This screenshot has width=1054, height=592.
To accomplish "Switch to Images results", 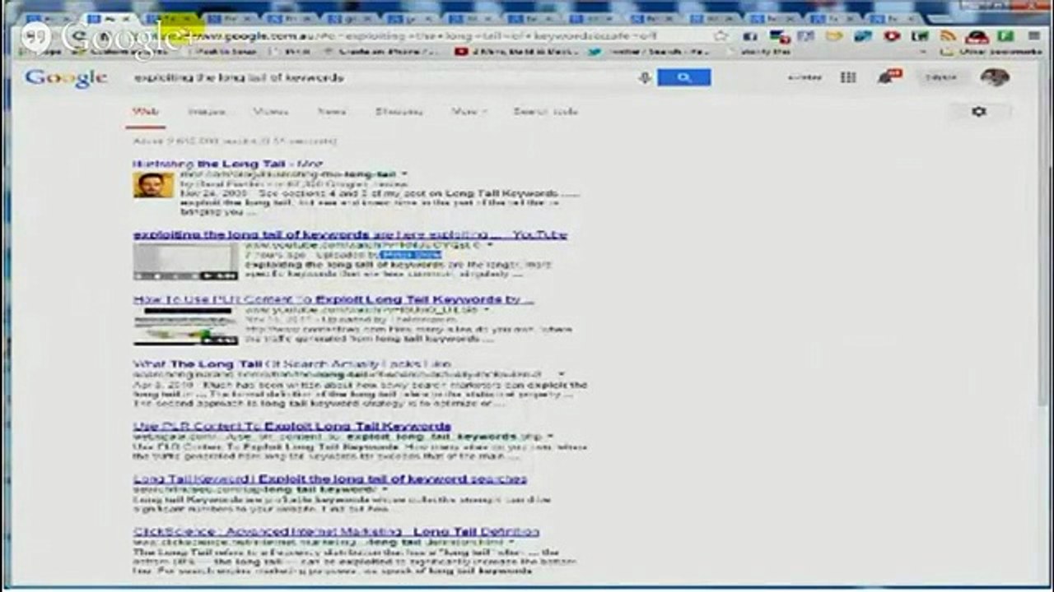I will point(207,111).
